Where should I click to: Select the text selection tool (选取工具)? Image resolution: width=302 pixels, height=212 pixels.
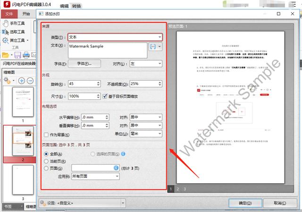click(14, 32)
